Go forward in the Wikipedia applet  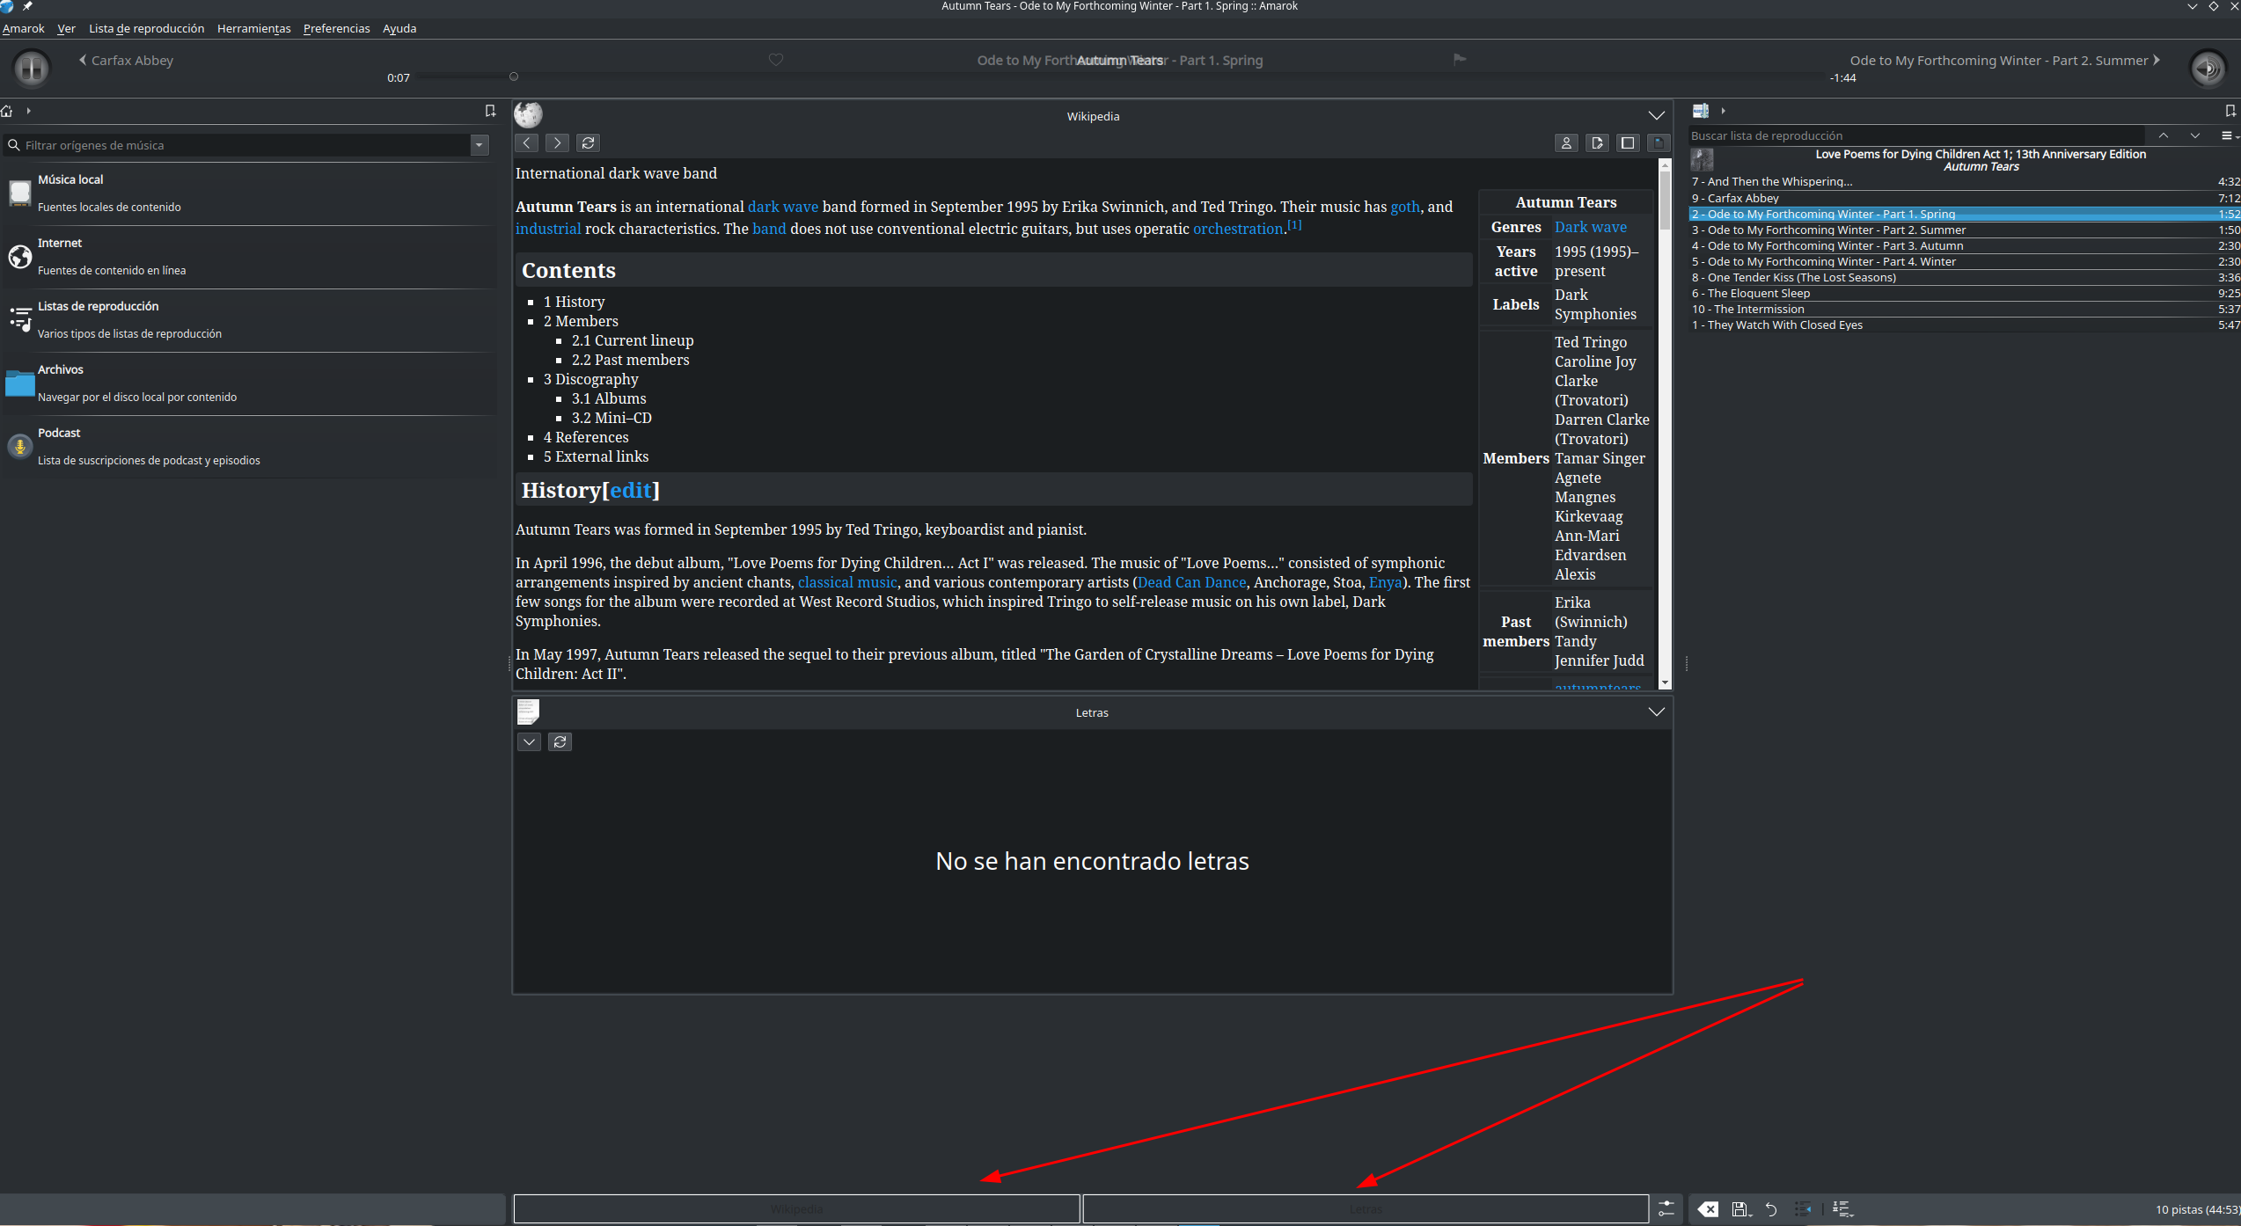click(557, 142)
